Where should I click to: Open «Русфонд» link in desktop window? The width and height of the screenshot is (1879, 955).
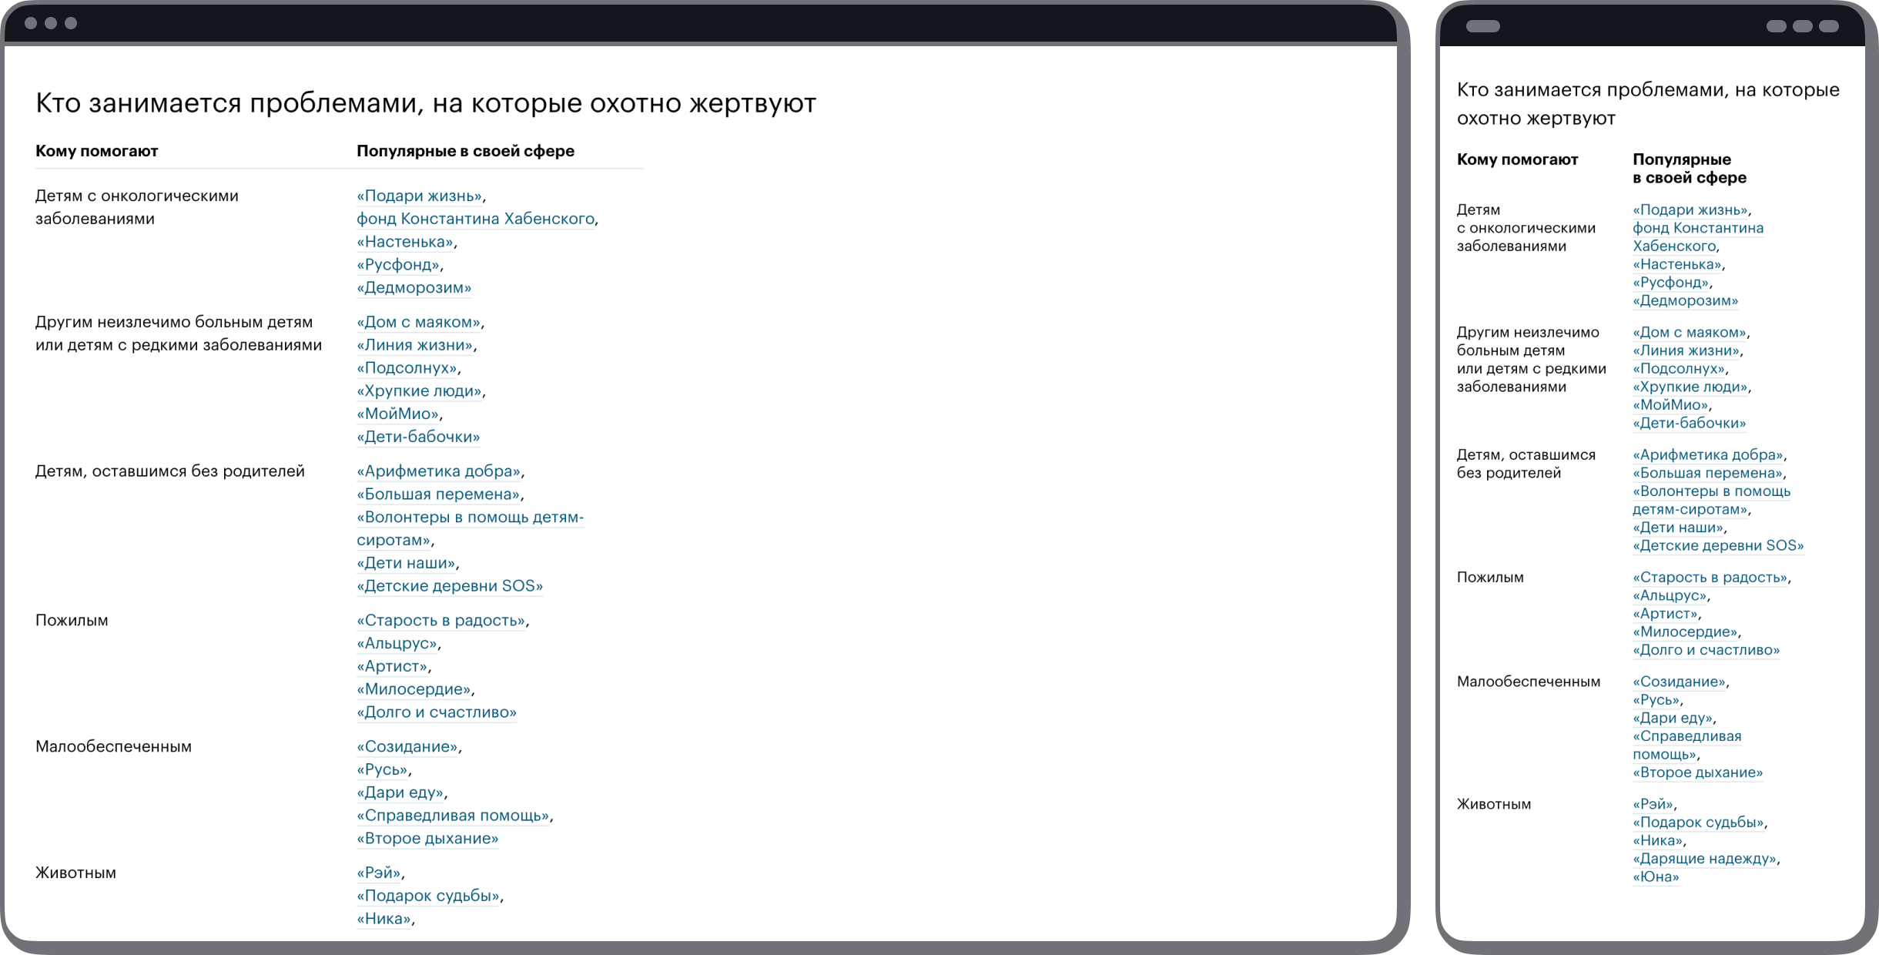tap(398, 266)
